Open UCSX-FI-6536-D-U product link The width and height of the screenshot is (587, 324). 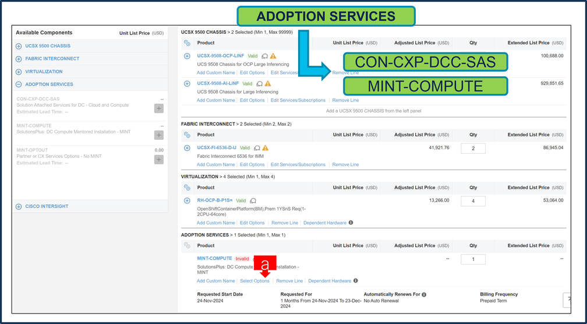(217, 147)
